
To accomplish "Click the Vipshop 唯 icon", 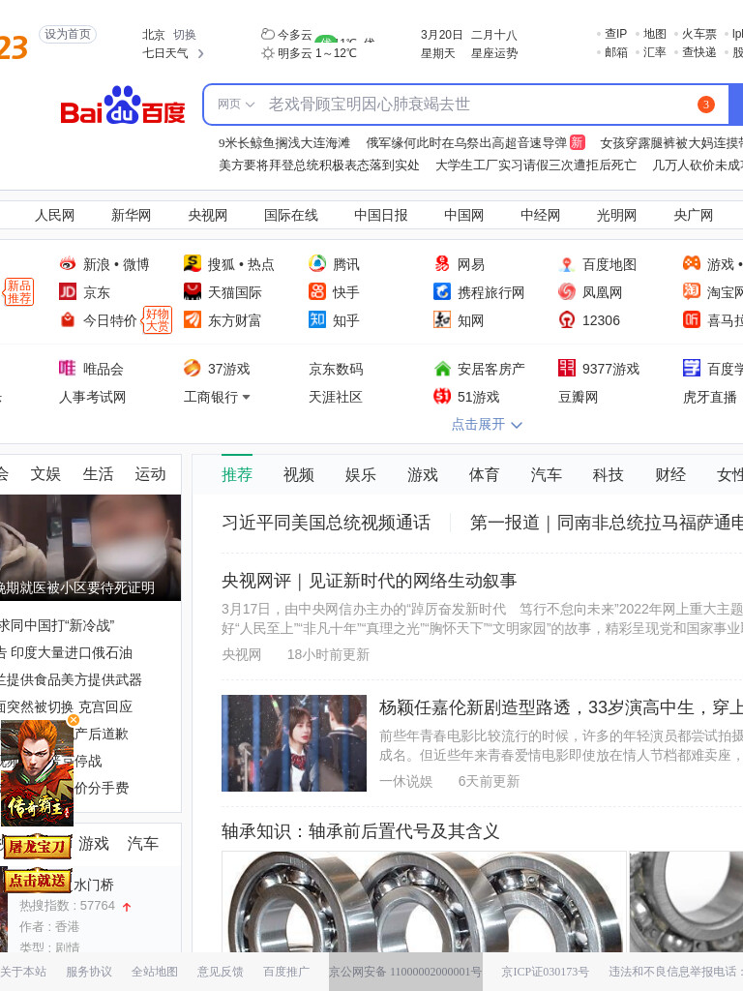I will (x=67, y=368).
